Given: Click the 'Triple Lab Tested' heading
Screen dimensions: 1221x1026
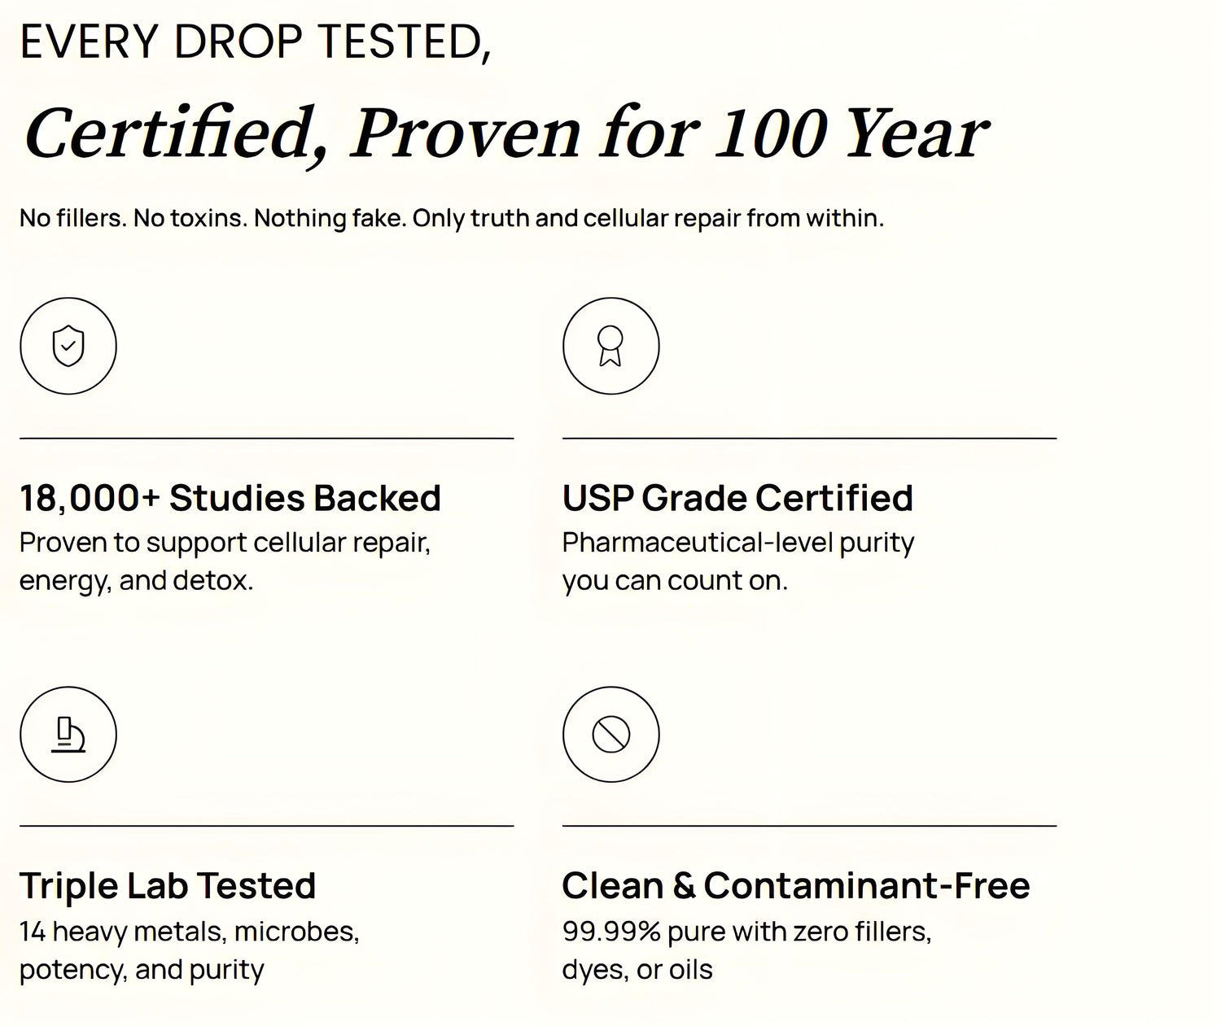Looking at the screenshot, I should tap(168, 886).
